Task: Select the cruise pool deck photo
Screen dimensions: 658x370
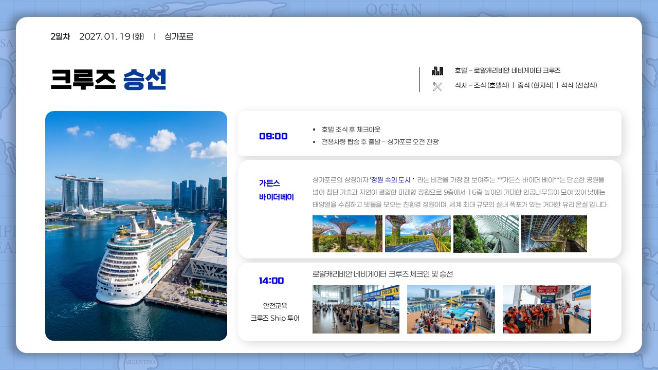Action: [451, 309]
